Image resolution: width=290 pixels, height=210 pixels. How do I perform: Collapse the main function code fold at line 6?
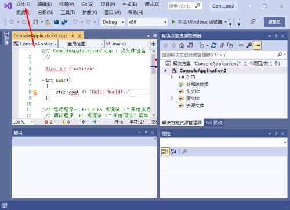43,81
